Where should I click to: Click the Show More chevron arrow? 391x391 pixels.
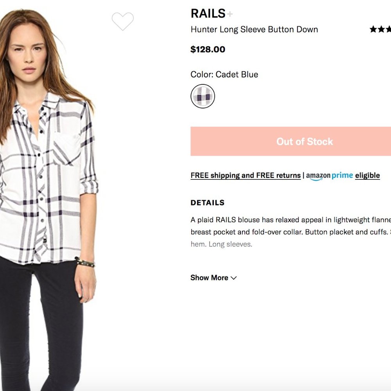234,278
